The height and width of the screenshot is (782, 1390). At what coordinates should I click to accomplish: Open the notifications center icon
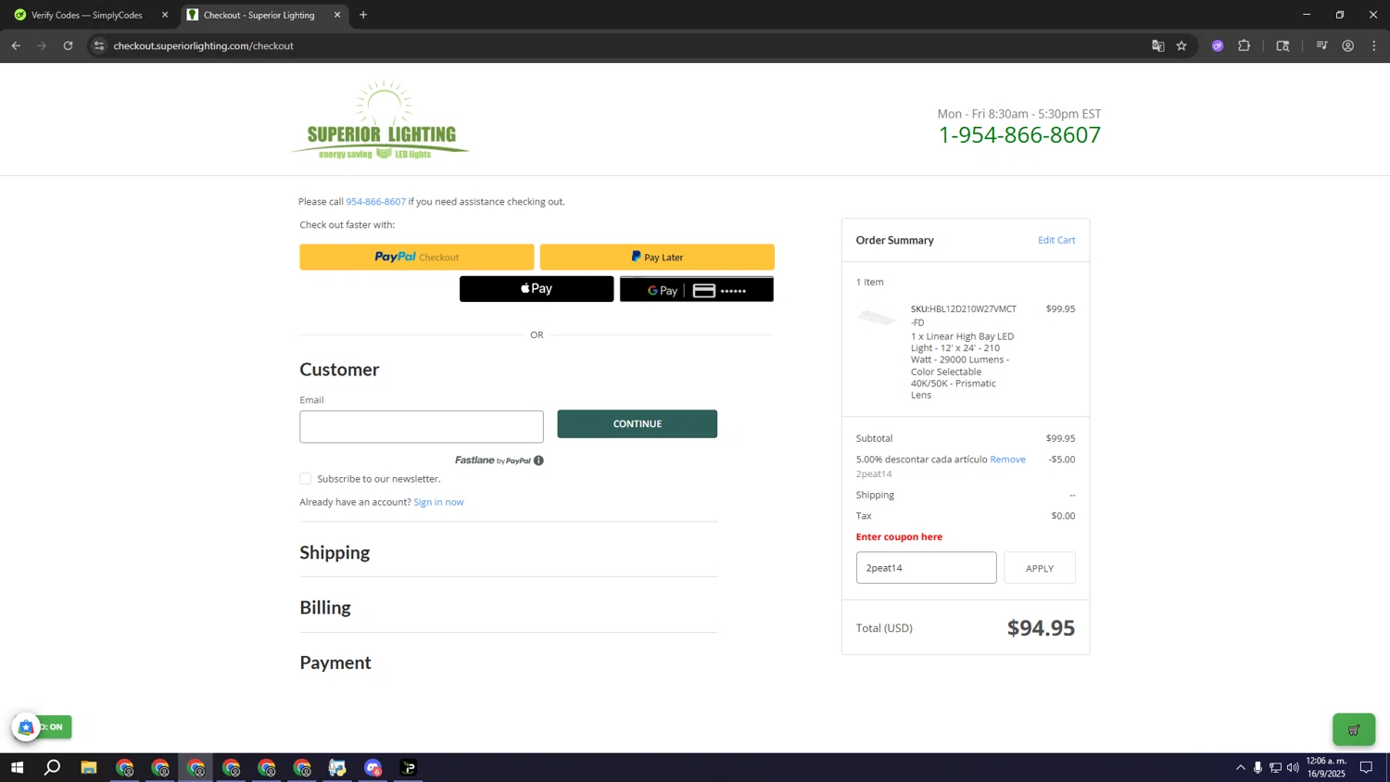point(1366,767)
